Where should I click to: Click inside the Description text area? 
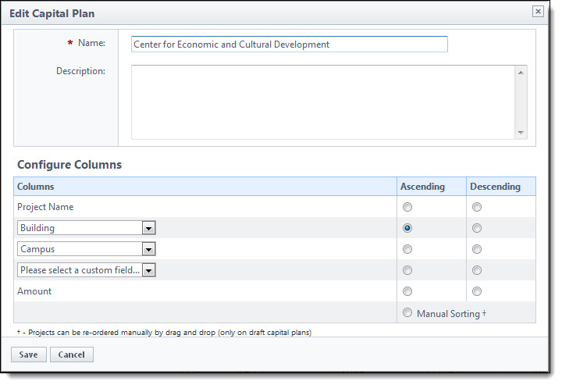point(323,102)
